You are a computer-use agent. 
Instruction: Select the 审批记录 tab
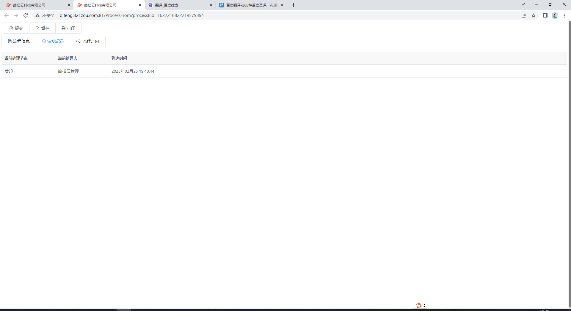tap(53, 41)
